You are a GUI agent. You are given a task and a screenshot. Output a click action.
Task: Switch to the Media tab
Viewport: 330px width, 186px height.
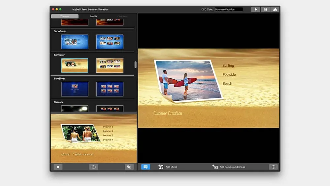tap(93, 16)
